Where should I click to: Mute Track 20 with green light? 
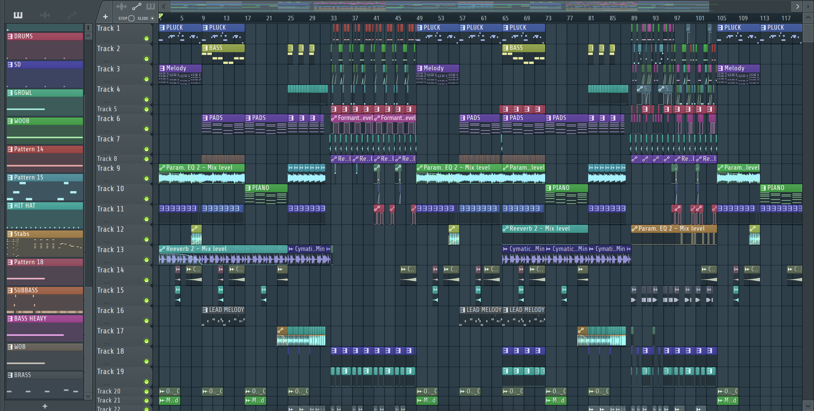(146, 392)
